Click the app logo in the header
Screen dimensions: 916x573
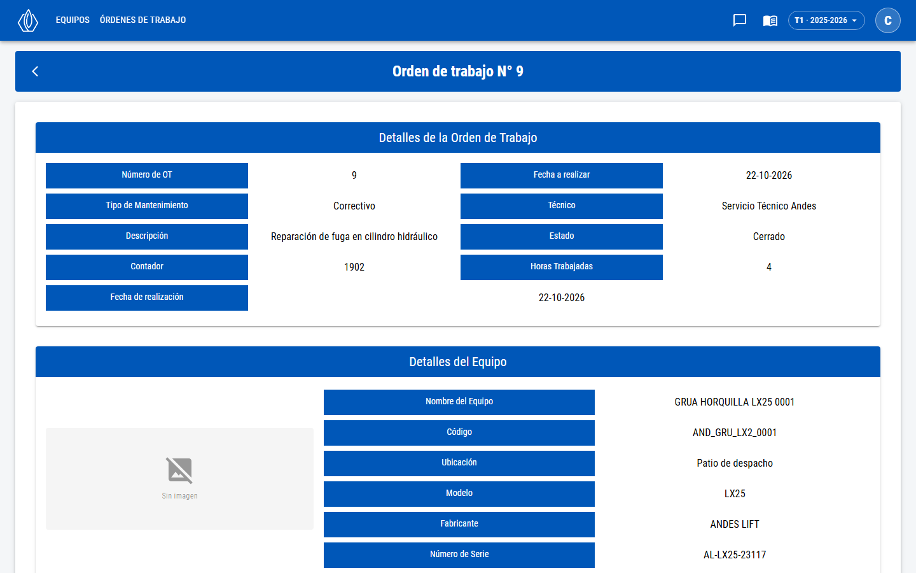(28, 20)
